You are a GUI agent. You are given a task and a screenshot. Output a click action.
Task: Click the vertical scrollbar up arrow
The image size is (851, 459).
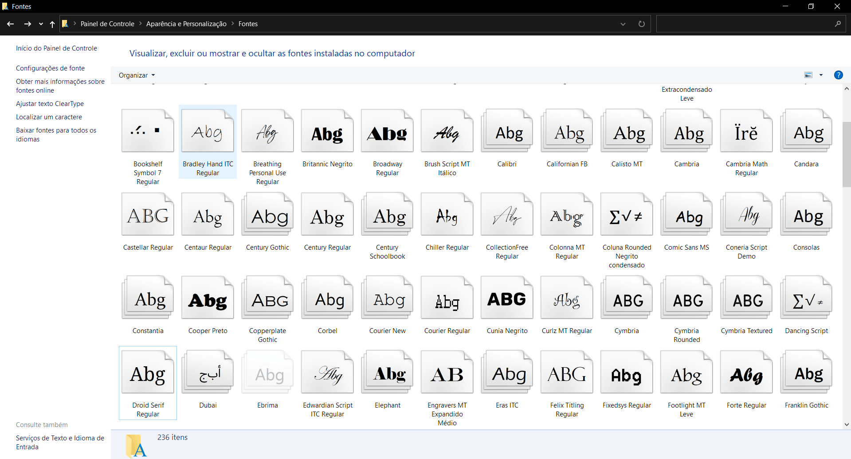[x=847, y=89]
